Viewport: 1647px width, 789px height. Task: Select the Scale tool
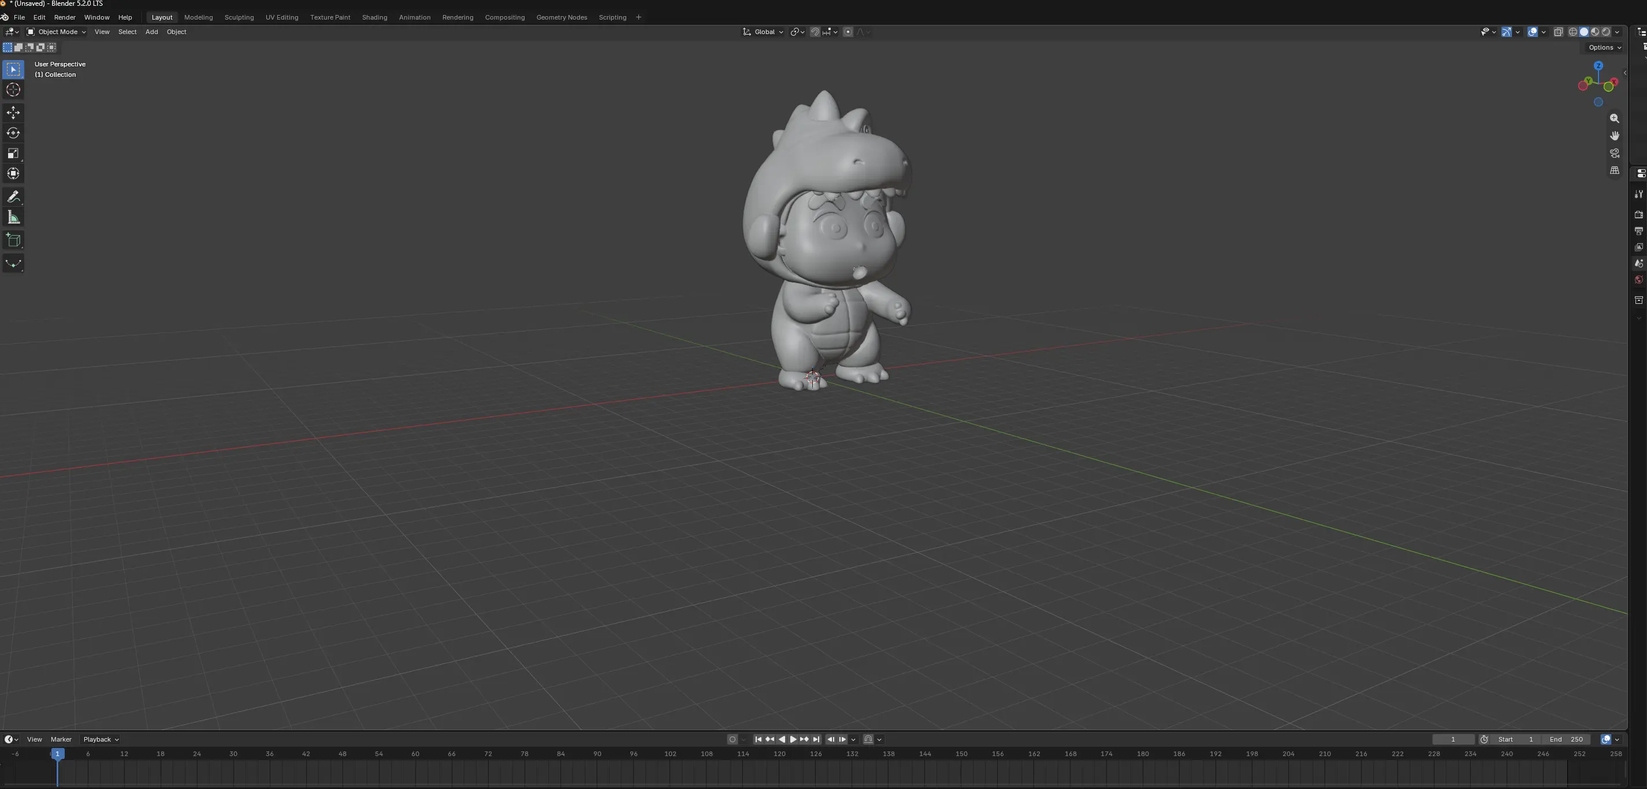point(13,154)
